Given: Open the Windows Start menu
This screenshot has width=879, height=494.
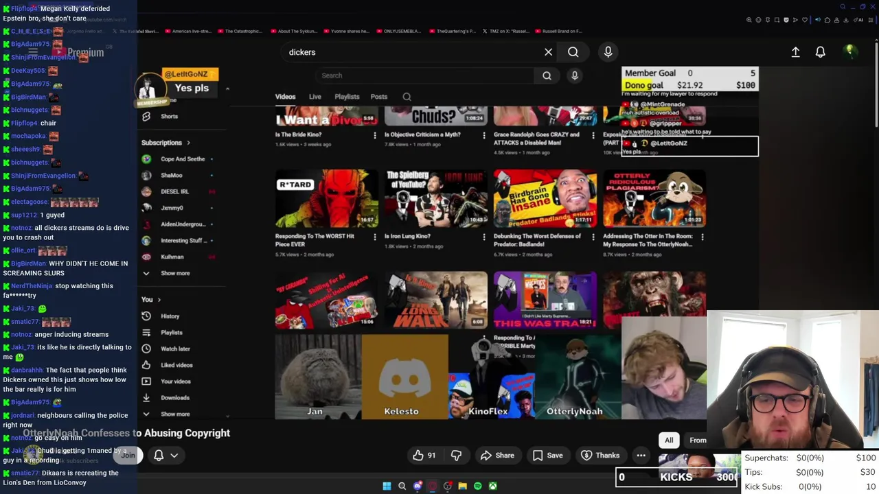Looking at the screenshot, I should click(387, 486).
